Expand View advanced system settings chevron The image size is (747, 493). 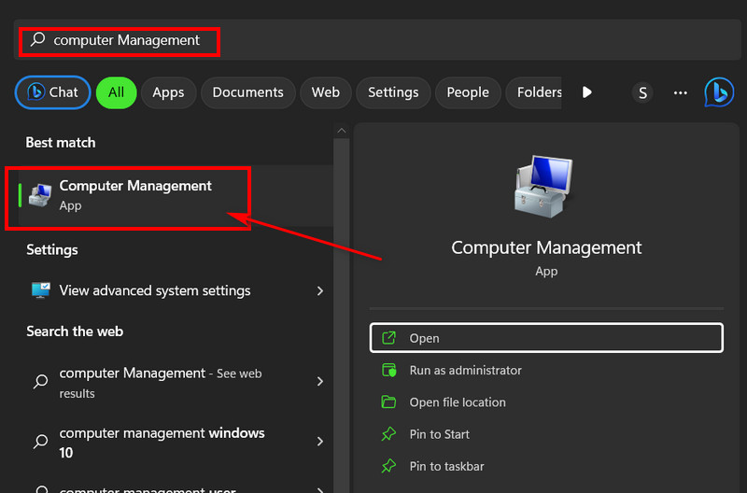point(320,290)
